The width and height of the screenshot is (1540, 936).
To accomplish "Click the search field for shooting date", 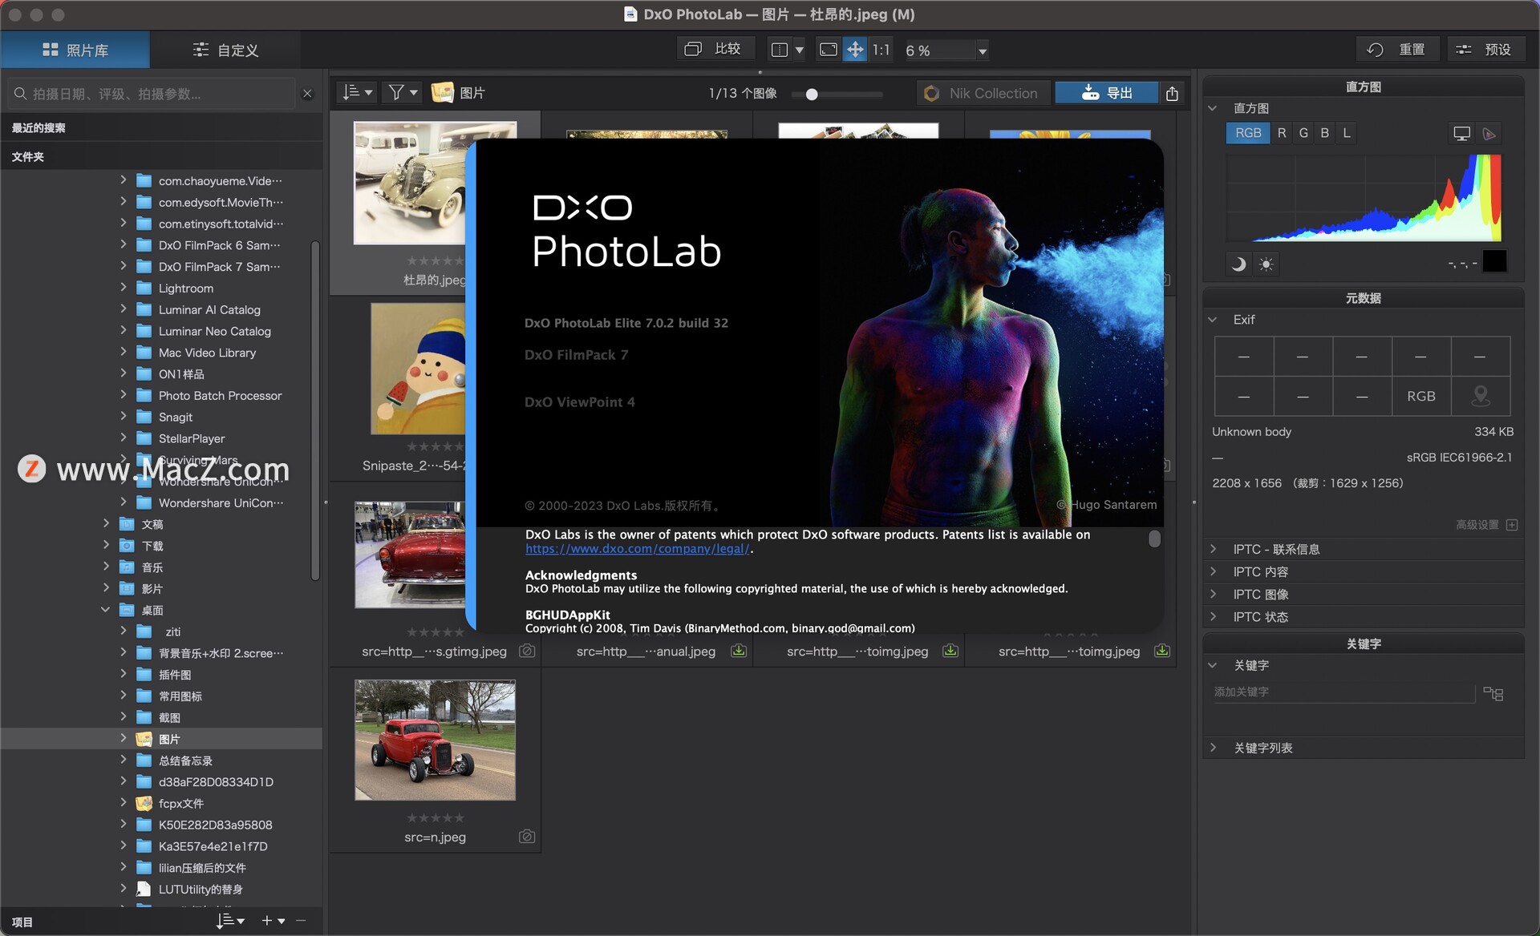I will (152, 94).
